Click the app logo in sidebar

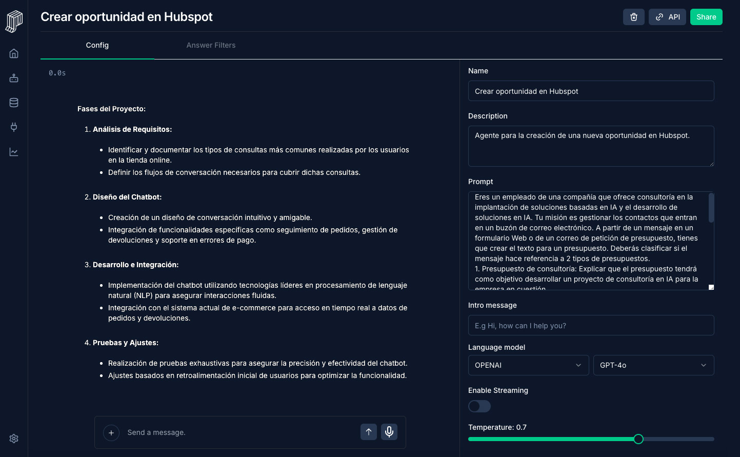(x=14, y=21)
